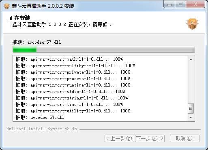The height and width of the screenshot is (150, 208).
Task: Click the green installation progress bar
Action: [104, 49]
